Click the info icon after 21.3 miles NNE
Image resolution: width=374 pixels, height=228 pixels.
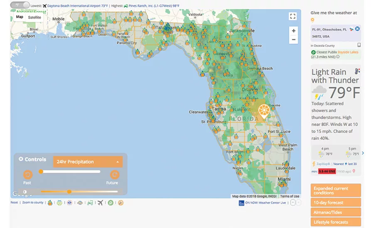point(338,57)
